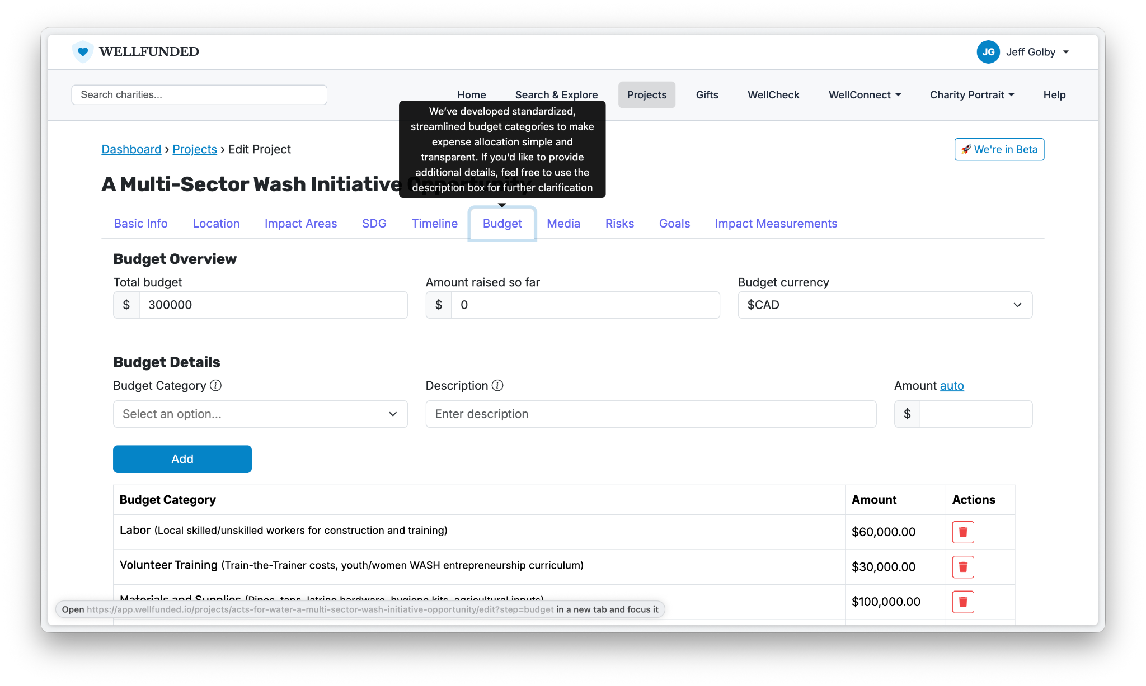Viewport: 1146px width, 686px height.
Task: Click the blue Add button
Action: click(x=182, y=459)
